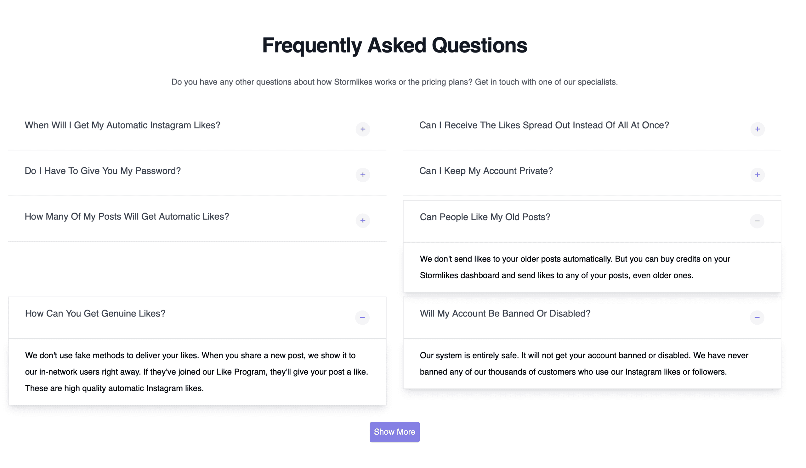This screenshot has height=468, width=806.
Task: Click the minus icon on 'How Can You Get Genuine Likes?'
Action: [x=362, y=317]
